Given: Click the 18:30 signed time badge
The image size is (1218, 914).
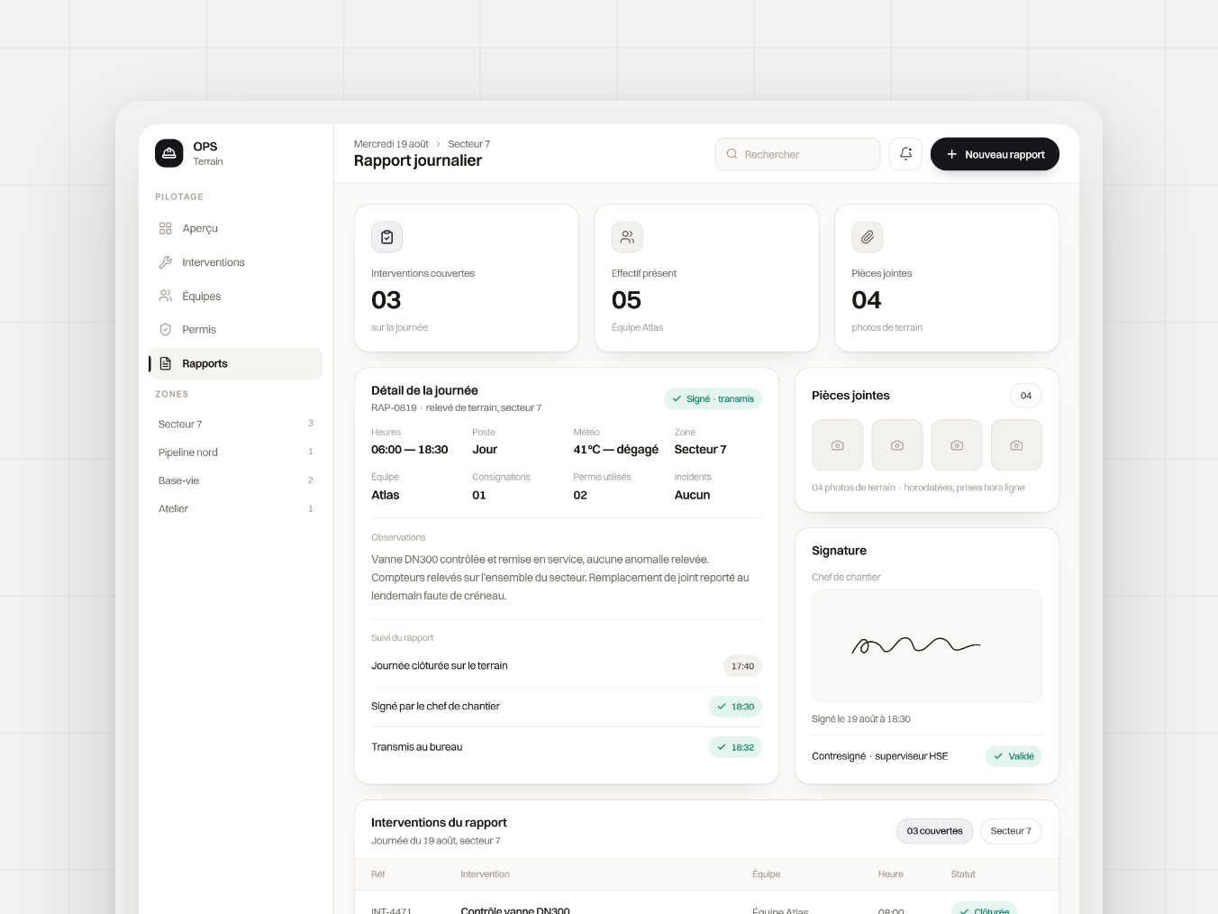Looking at the screenshot, I should pyautogui.click(x=735, y=707).
